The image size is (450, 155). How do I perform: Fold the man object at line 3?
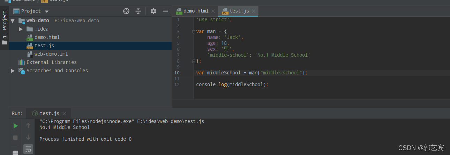click(x=193, y=31)
